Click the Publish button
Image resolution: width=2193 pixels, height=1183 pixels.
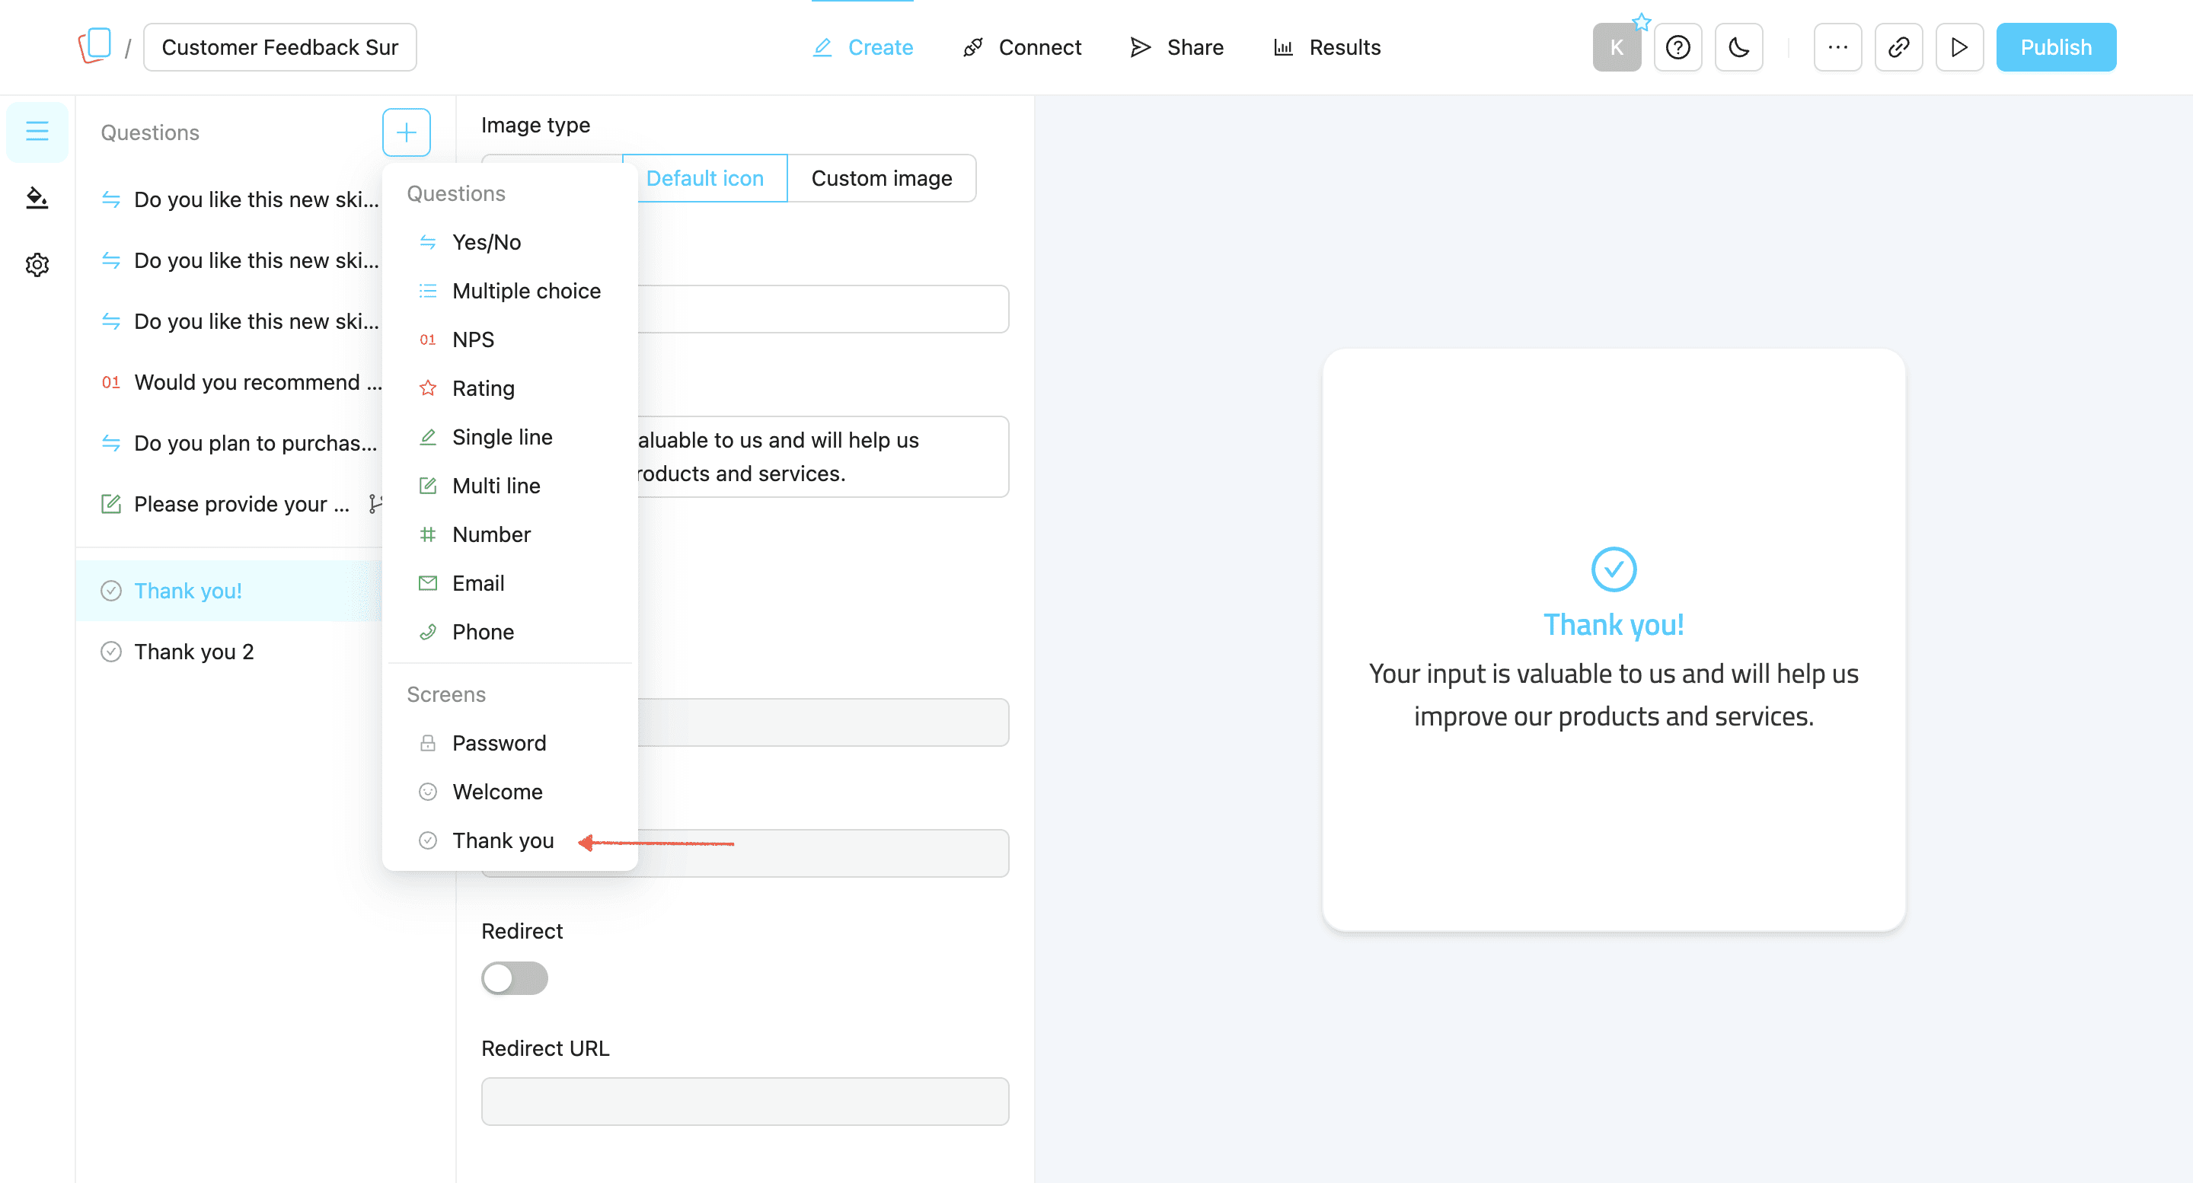tap(2055, 48)
